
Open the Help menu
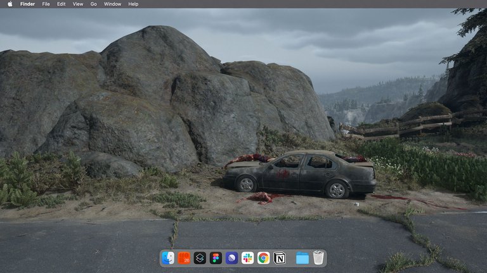[133, 4]
